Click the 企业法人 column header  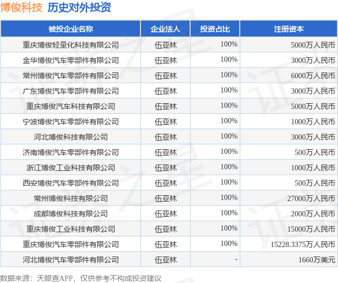pos(165,29)
